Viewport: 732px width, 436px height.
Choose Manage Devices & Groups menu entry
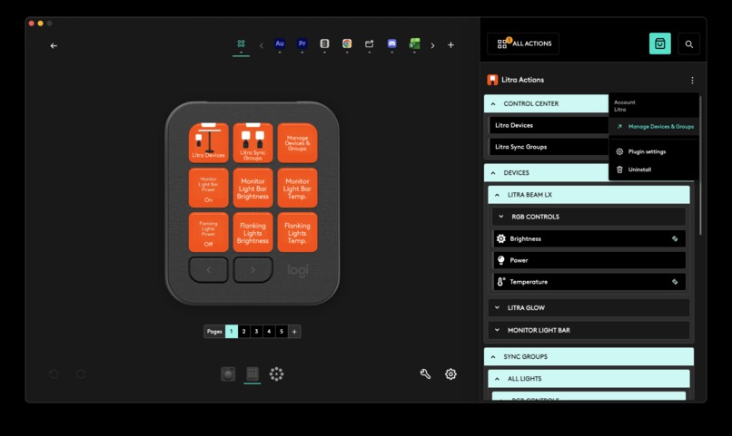pos(654,126)
